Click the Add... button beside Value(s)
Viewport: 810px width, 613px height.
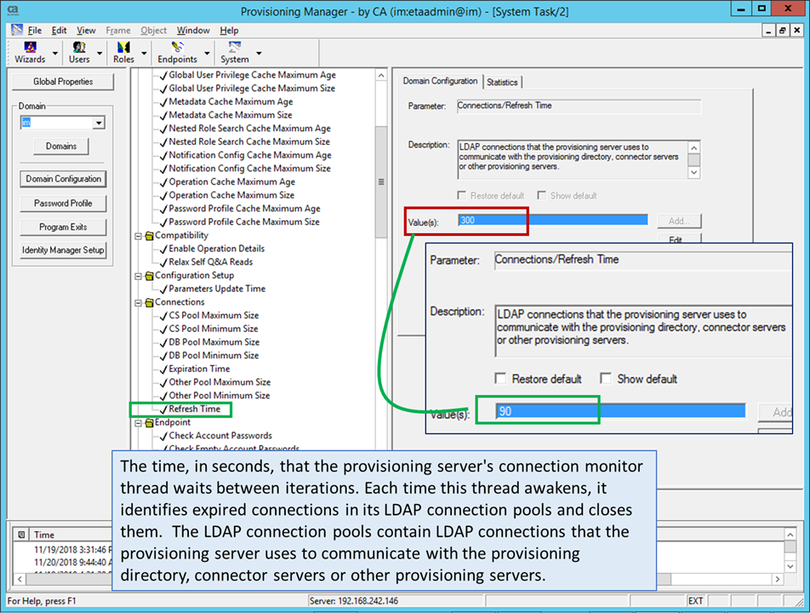click(679, 221)
